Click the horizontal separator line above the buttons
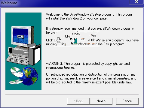Screen dimensions: 144x108 click(72, 94)
